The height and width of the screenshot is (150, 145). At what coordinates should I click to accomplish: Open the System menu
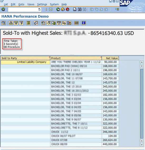pyautogui.click(x=54, y=4)
